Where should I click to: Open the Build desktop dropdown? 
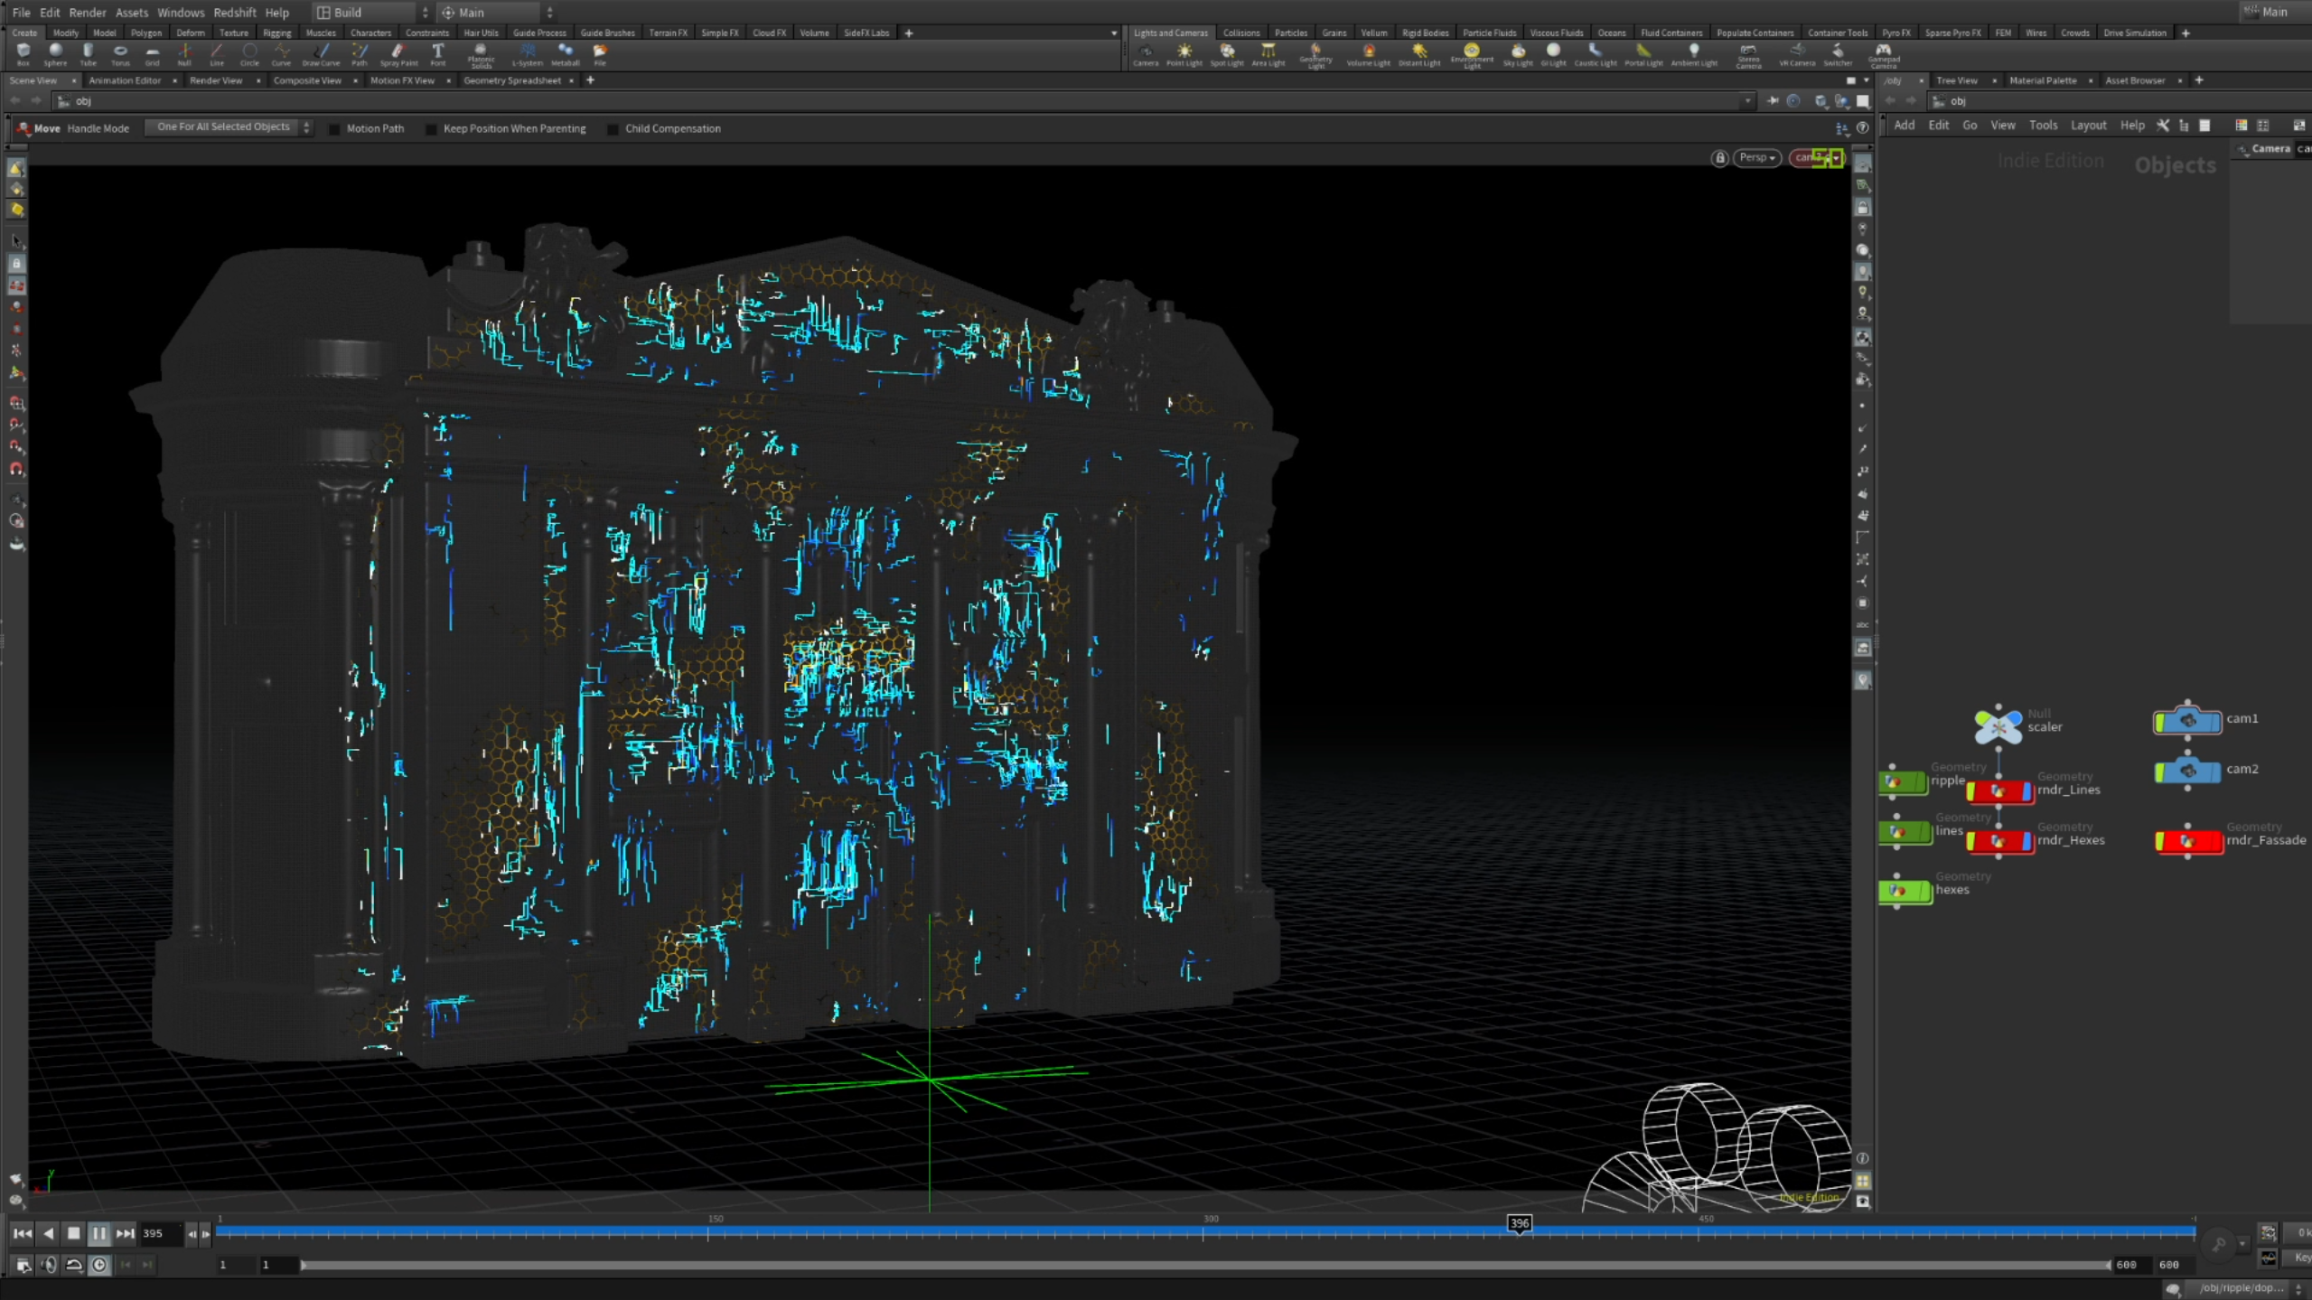[372, 13]
